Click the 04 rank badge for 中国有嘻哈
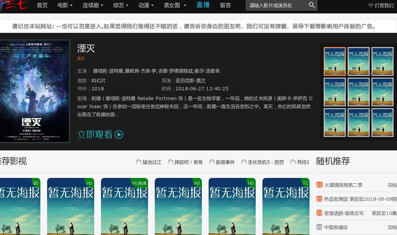Viewport: 397px width, 235px height. click(x=319, y=227)
